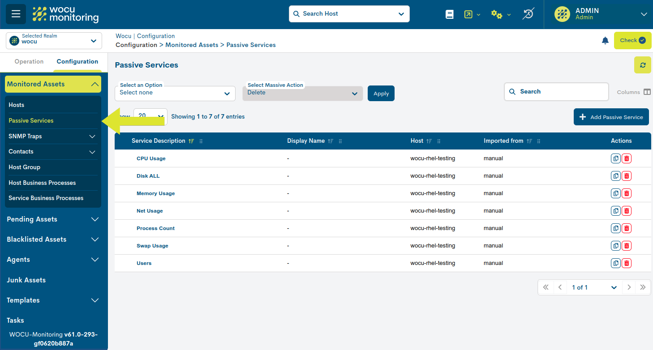The width and height of the screenshot is (653, 350).
Task: Copy the CPU Usage passive service
Action: click(615, 158)
